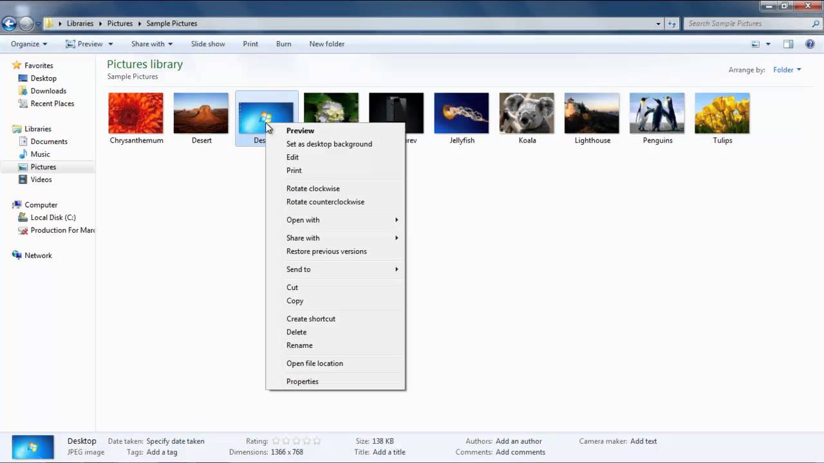Viewport: 824px width, 463px height.
Task: Click the search magnifier icon
Action: tap(816, 24)
